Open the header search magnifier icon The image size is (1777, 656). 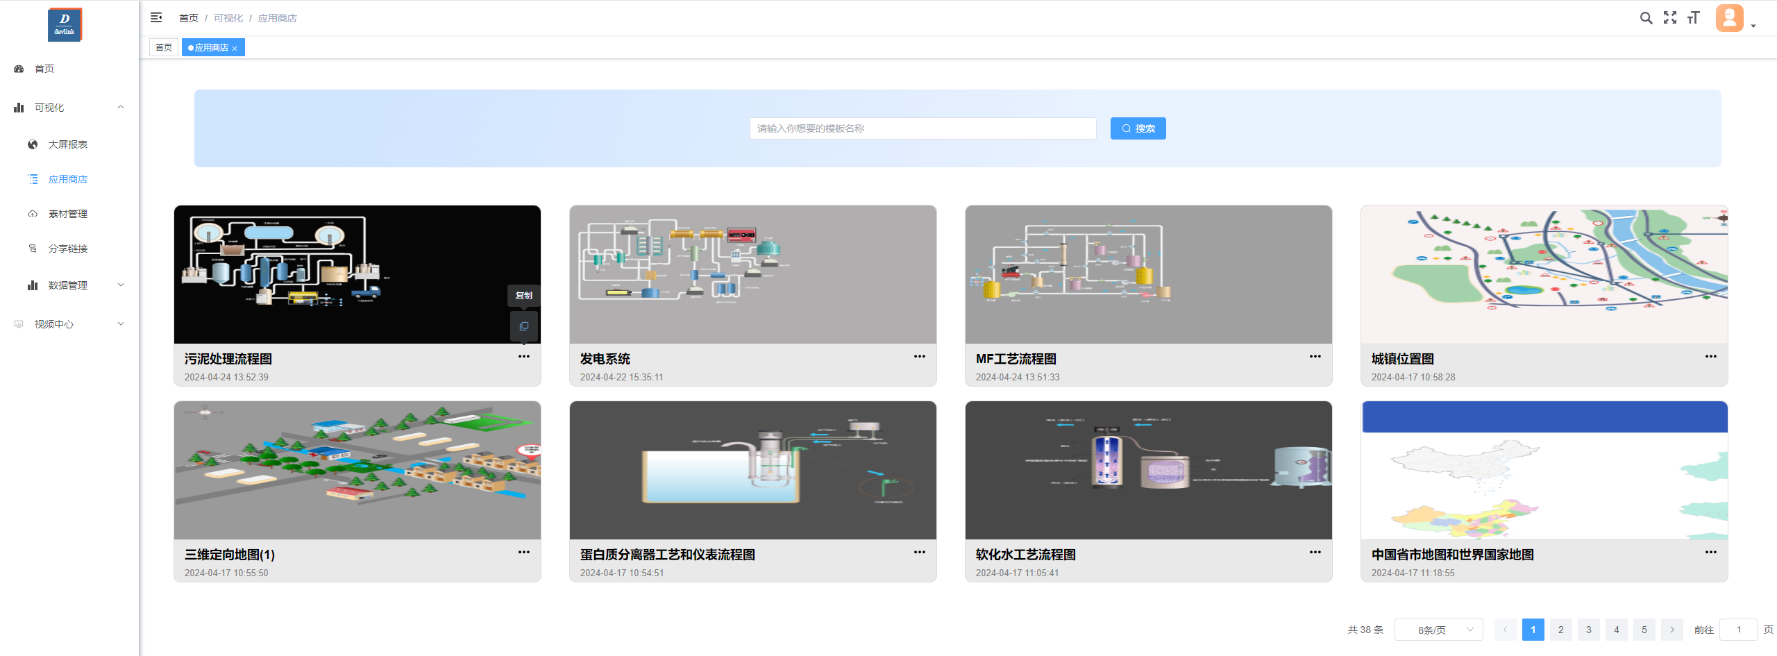(x=1646, y=18)
